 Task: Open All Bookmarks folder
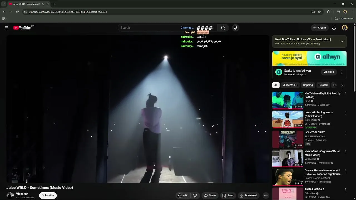pyautogui.click(x=344, y=19)
